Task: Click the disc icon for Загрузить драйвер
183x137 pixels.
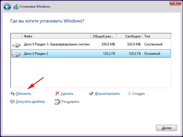Action: click(12, 101)
